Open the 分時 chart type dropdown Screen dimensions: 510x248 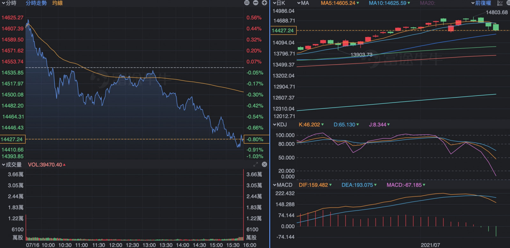click(9, 3)
